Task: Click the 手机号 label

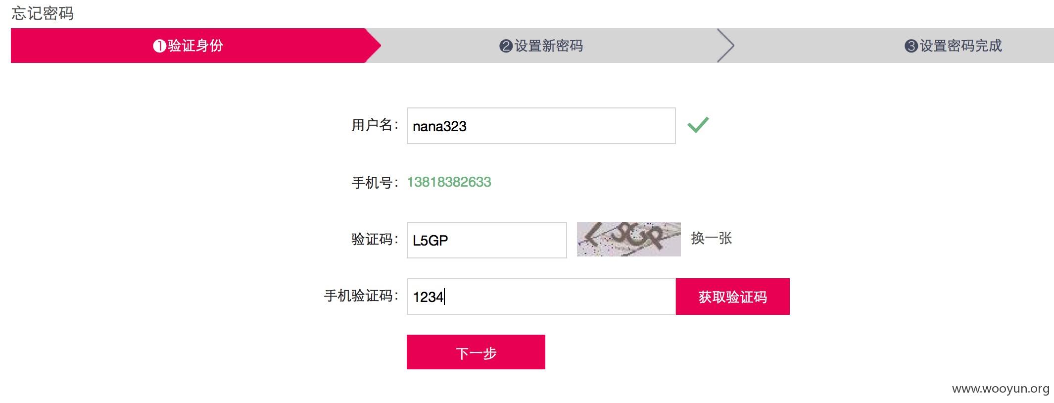Action: [372, 183]
